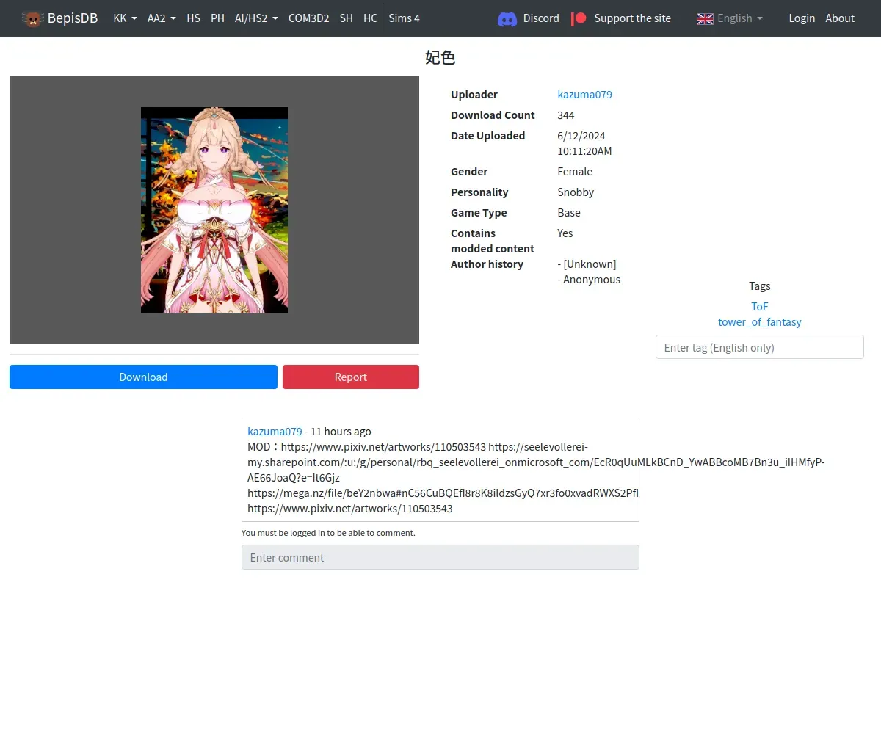Image resolution: width=881 pixels, height=734 pixels.
Task: Expand the AI/HS2 dropdown menu
Action: tap(256, 18)
